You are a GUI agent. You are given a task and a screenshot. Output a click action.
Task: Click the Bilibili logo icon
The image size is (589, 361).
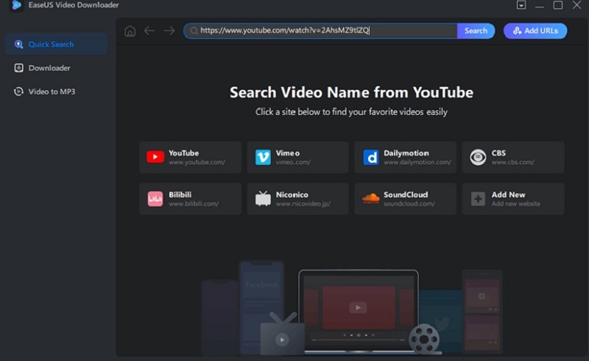coord(155,199)
